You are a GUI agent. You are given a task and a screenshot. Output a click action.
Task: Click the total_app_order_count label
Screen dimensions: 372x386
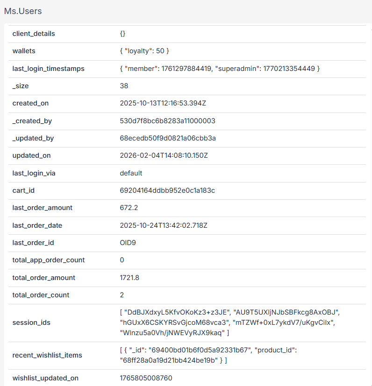(49, 260)
